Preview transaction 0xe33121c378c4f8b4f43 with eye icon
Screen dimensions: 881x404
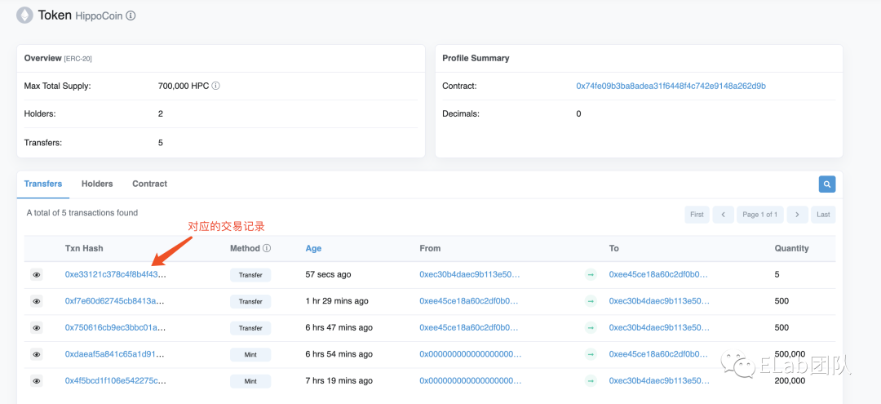37,275
